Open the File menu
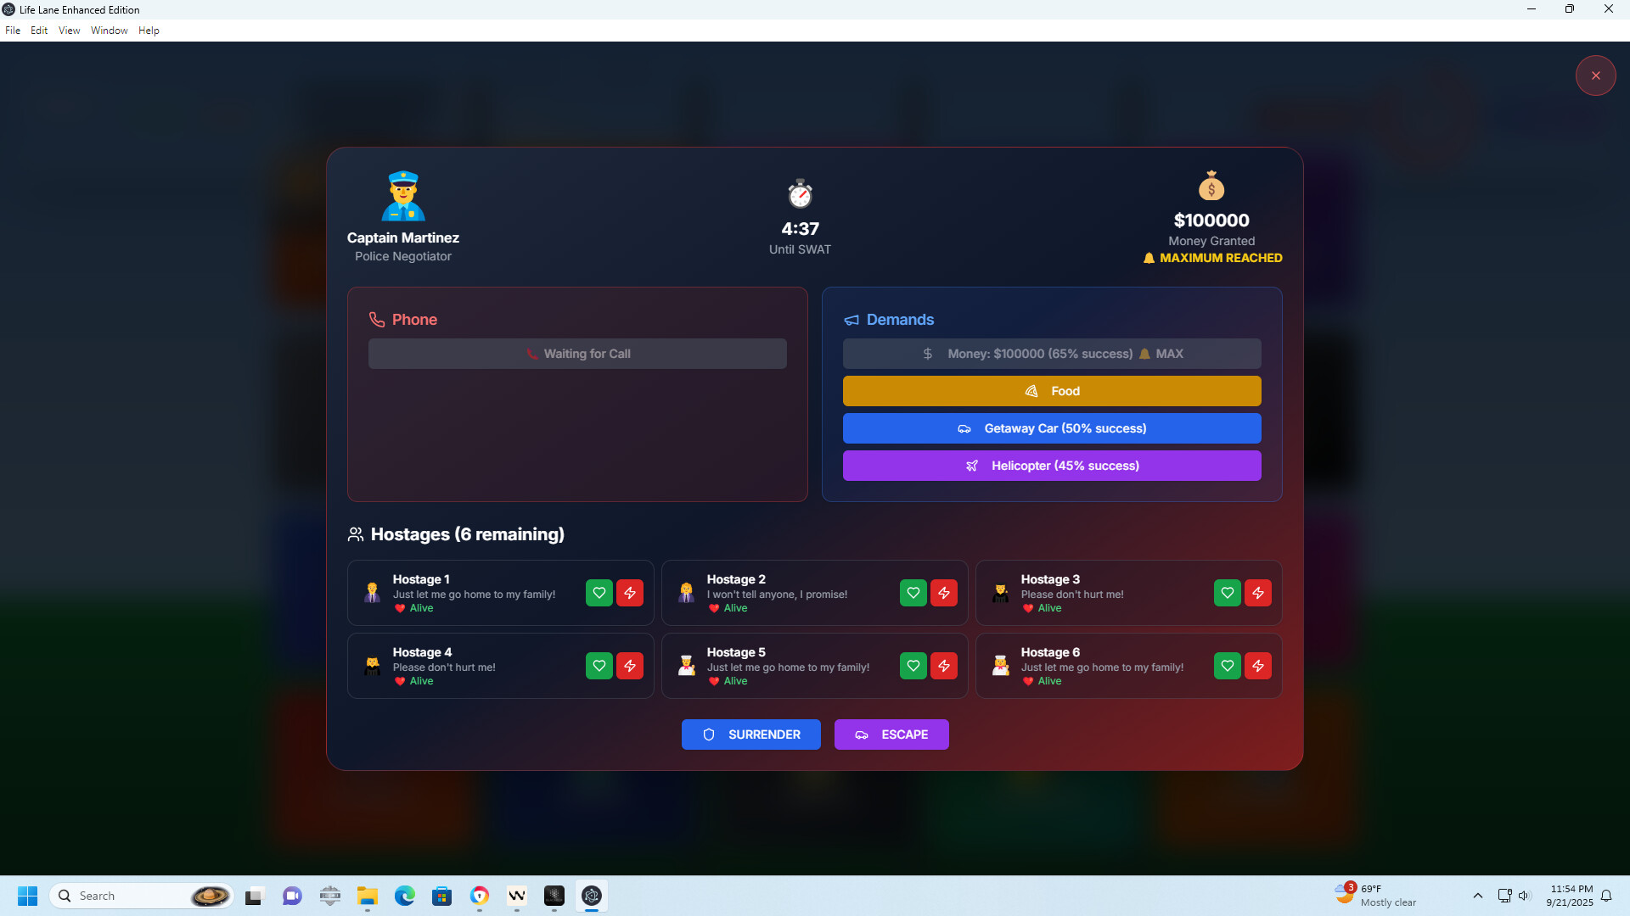The image size is (1630, 916). point(13,30)
